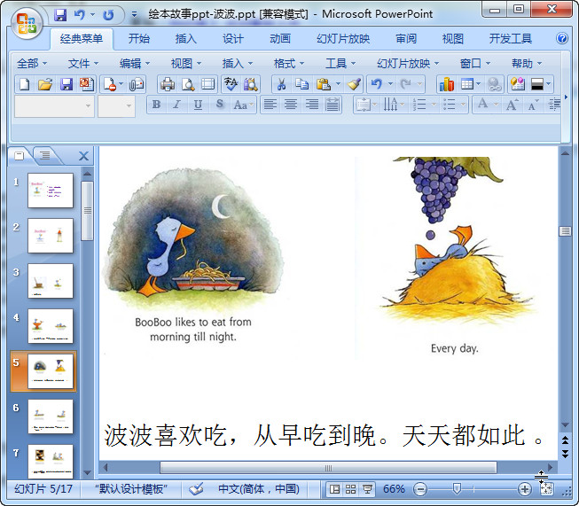The height and width of the screenshot is (506, 579).
Task: Click the zoom slider handle
Action: [457, 489]
